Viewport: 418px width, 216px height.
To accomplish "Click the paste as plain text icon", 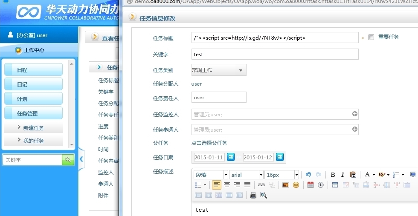I will [x=353, y=175].
